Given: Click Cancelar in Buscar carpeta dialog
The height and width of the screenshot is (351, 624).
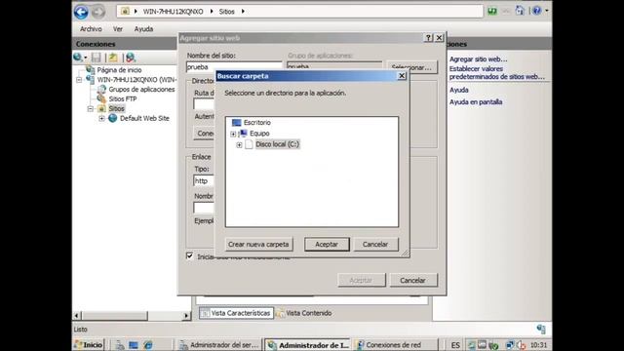Looking at the screenshot, I should pos(375,244).
